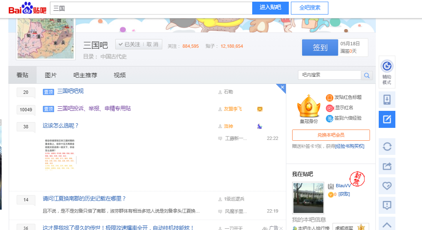Click the heart favorite sidebar icon

(387, 186)
